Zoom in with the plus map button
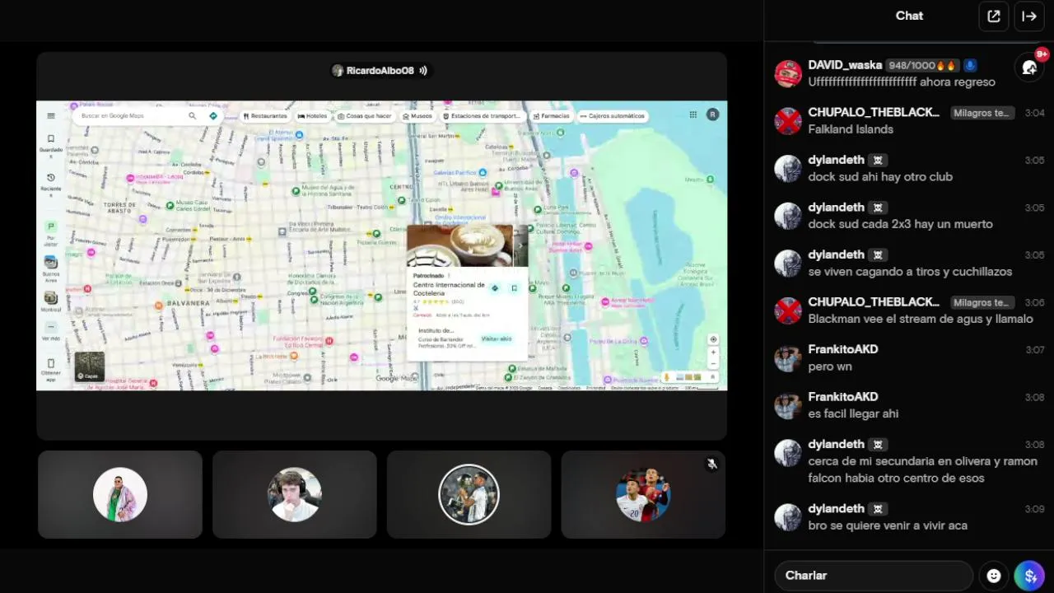Screen dimensions: 1054x593 click(713, 353)
